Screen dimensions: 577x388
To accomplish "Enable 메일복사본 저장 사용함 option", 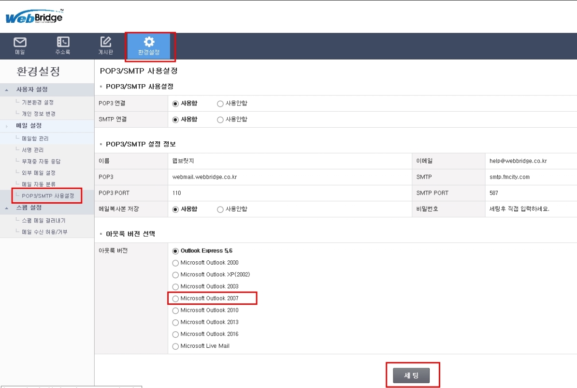I will click(x=175, y=209).
